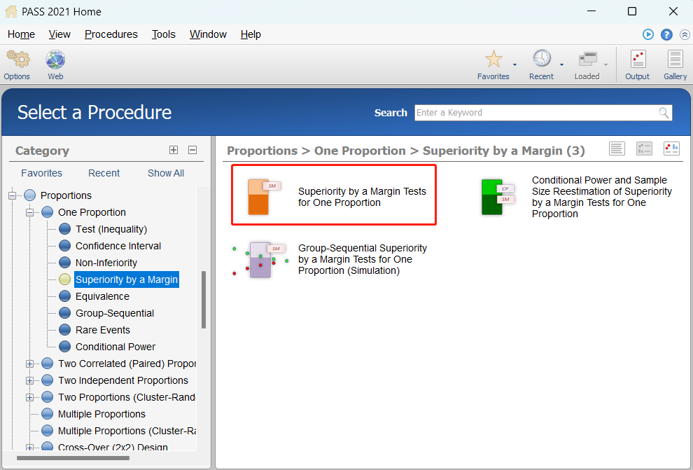This screenshot has height=470, width=693.
Task: Click the Web globe icon
Action: [55, 60]
